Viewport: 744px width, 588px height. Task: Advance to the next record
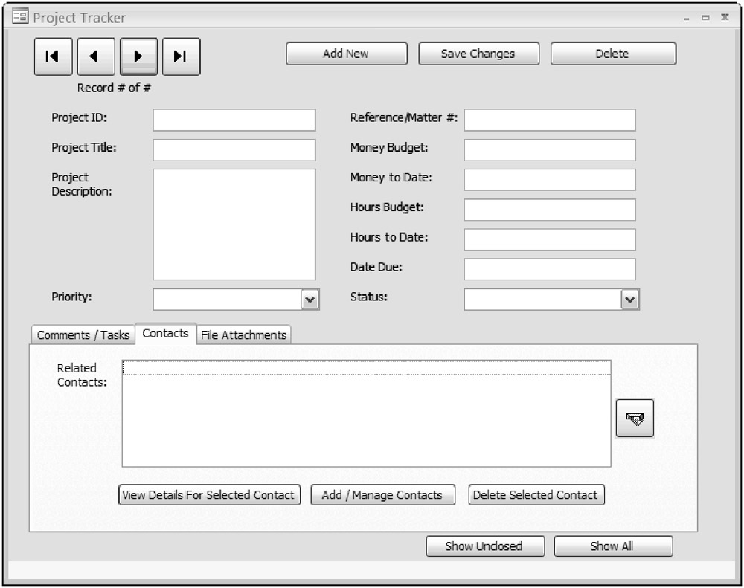138,56
